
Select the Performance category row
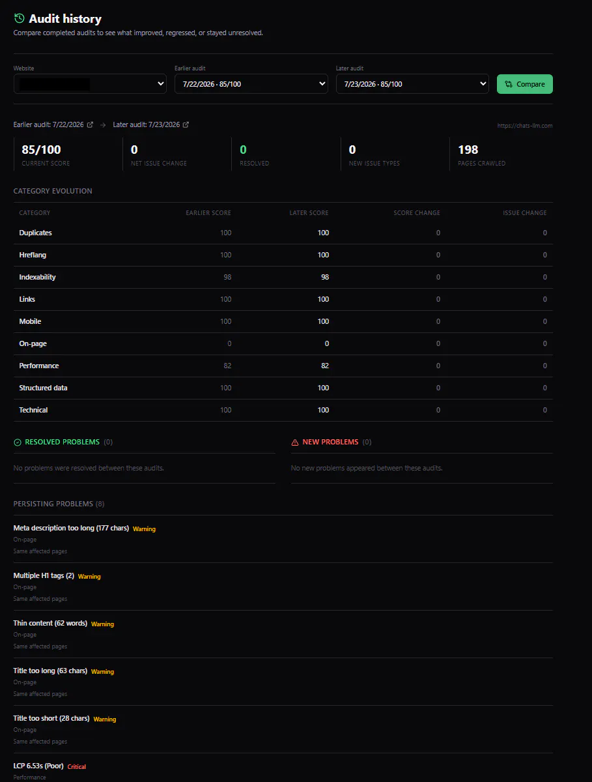(283, 366)
